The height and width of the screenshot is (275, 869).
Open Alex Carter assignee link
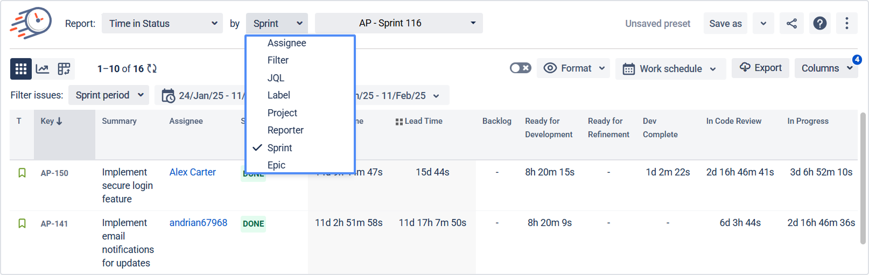click(192, 172)
